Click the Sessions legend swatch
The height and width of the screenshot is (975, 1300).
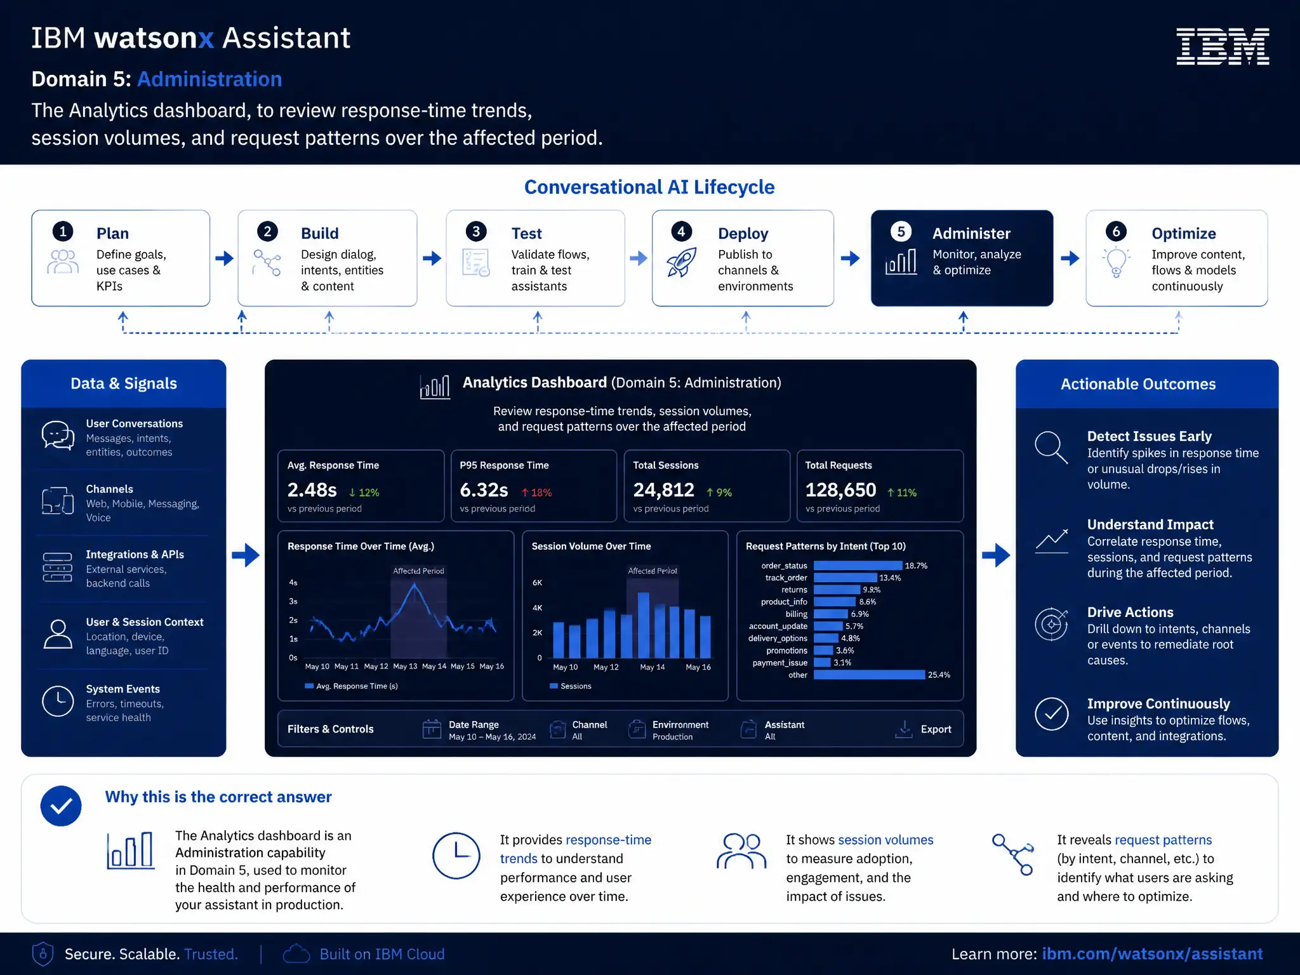point(554,686)
